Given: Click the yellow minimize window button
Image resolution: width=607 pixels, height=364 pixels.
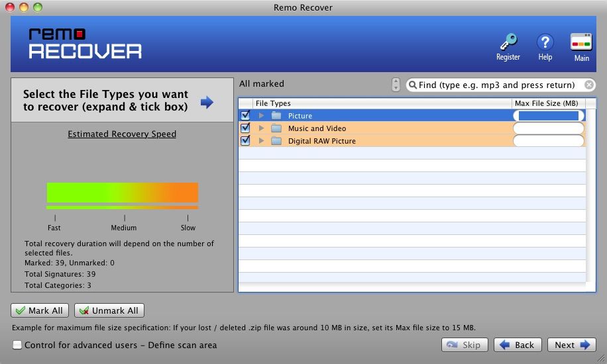Looking at the screenshot, I should [x=24, y=7].
